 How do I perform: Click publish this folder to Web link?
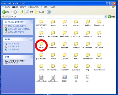tap(19, 29)
